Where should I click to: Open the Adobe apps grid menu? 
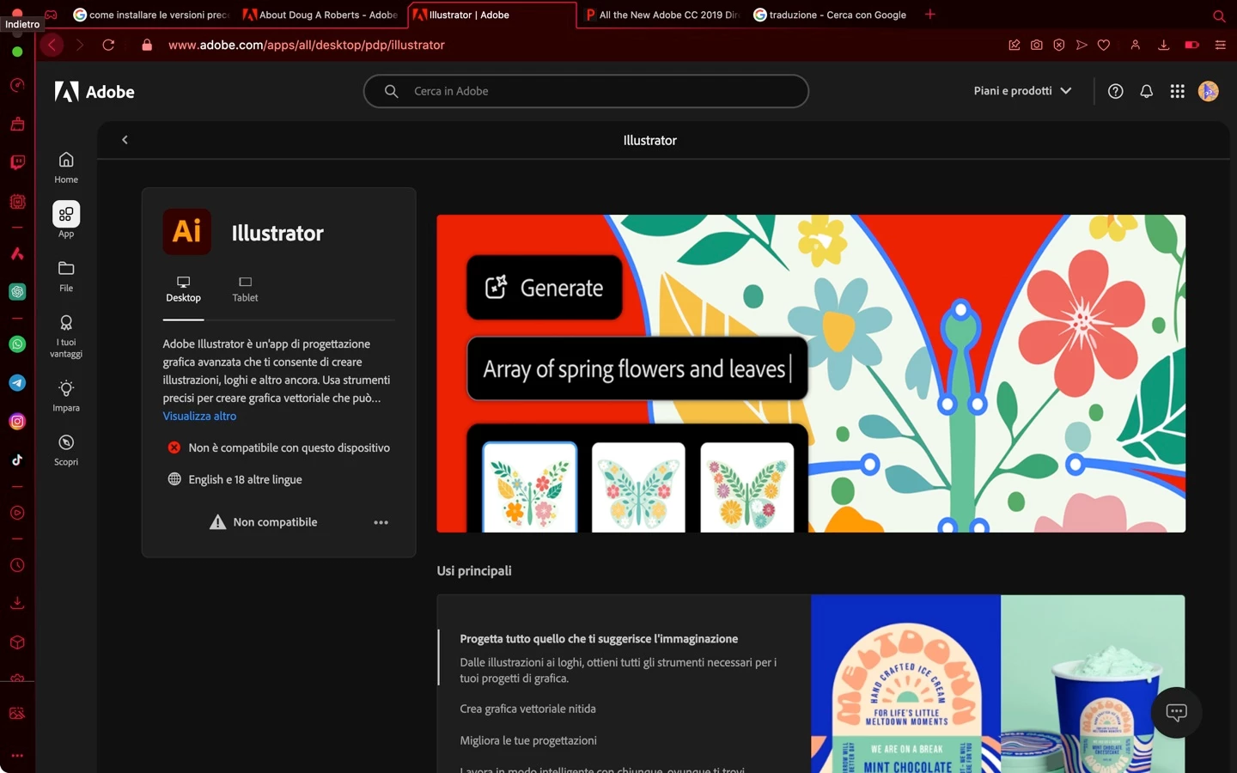(1177, 91)
